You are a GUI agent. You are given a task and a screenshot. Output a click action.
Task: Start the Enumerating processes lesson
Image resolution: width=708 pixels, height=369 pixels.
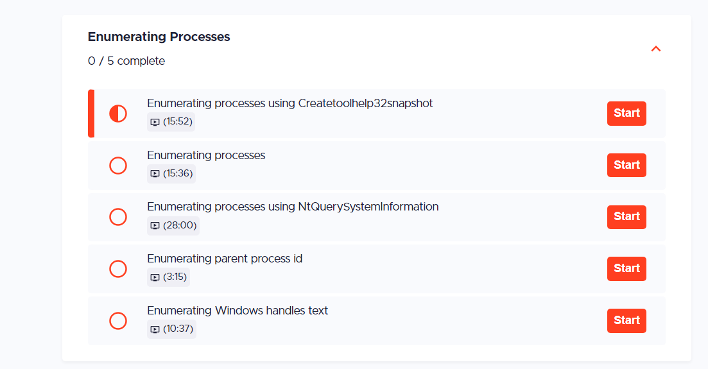tap(626, 166)
